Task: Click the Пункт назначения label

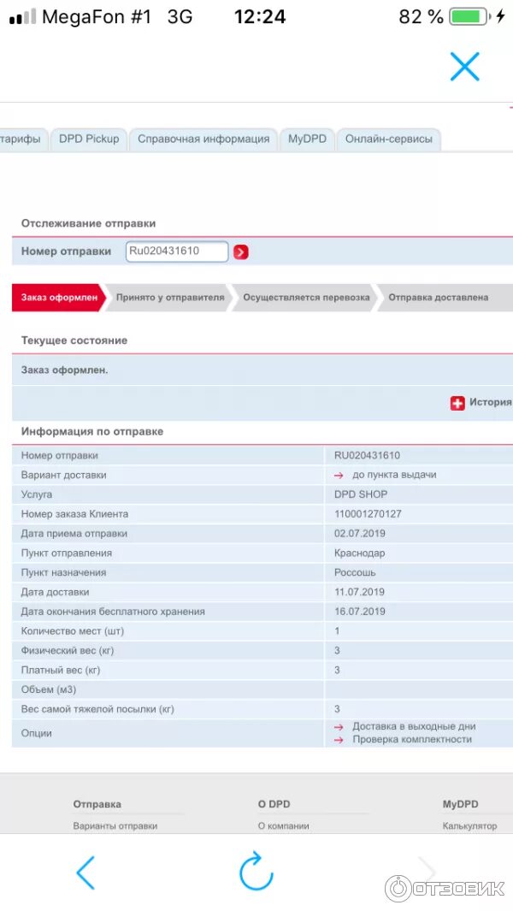Action: pyautogui.click(x=64, y=572)
